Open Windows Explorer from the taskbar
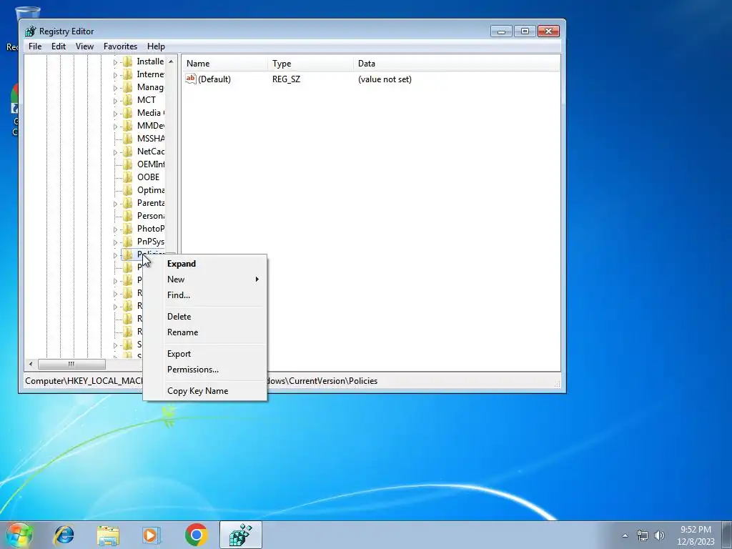The width and height of the screenshot is (732, 549). tap(108, 535)
